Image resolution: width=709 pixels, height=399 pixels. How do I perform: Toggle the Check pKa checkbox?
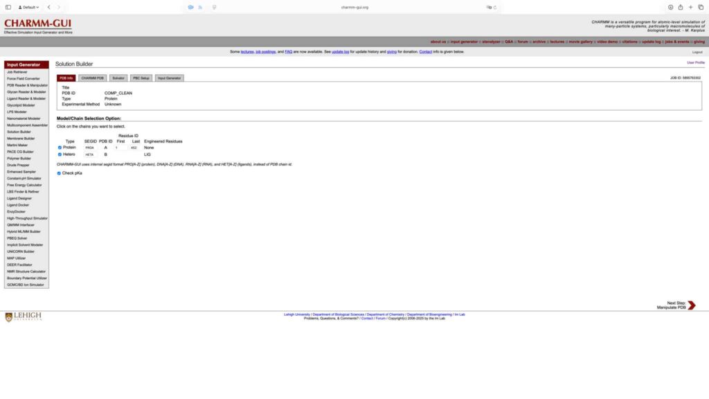tap(60, 173)
